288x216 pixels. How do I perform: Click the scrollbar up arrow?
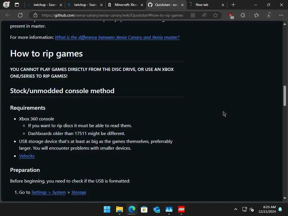pos(285,24)
